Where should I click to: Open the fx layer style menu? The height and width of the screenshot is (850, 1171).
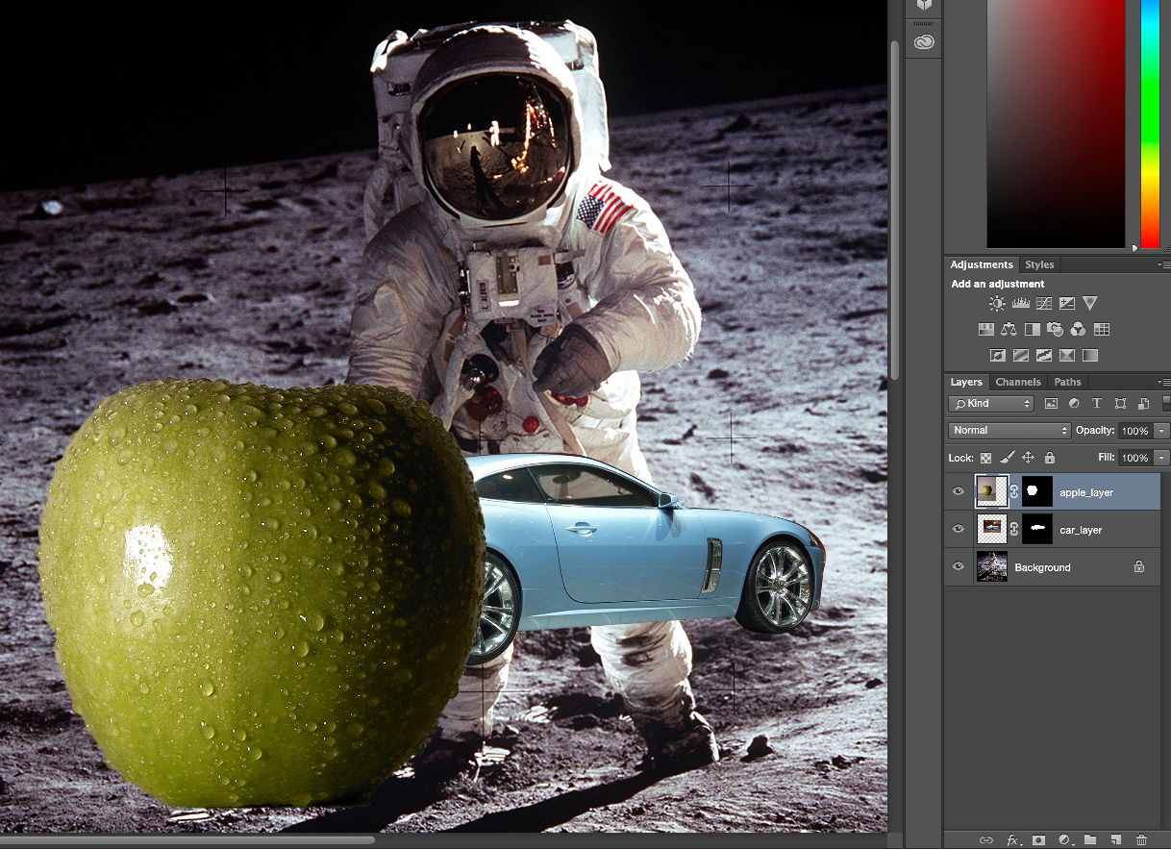pyautogui.click(x=1012, y=839)
